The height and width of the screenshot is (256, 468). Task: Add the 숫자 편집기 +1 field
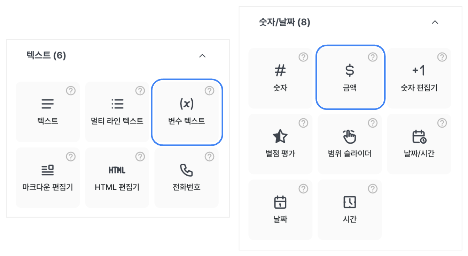(419, 78)
